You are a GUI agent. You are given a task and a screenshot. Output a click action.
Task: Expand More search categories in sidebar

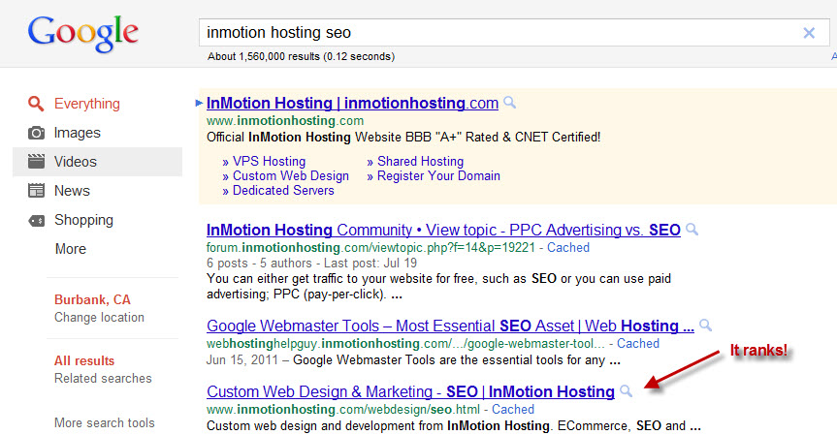[71, 249]
